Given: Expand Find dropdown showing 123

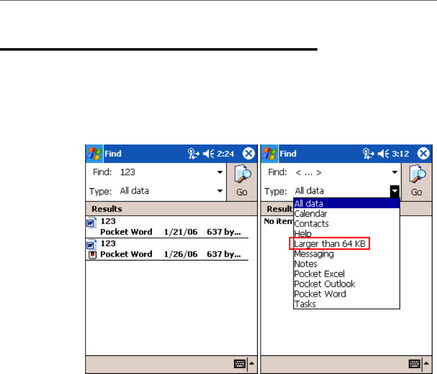Looking at the screenshot, I should tap(220, 172).
